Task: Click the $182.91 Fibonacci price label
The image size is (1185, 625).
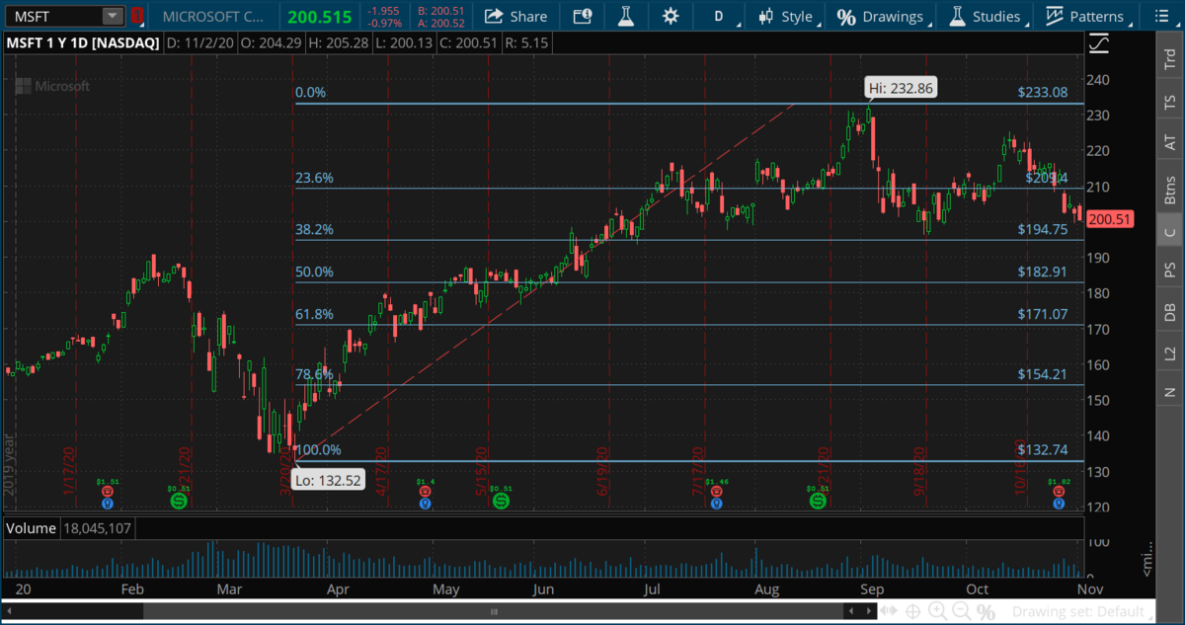Action: pos(1043,272)
